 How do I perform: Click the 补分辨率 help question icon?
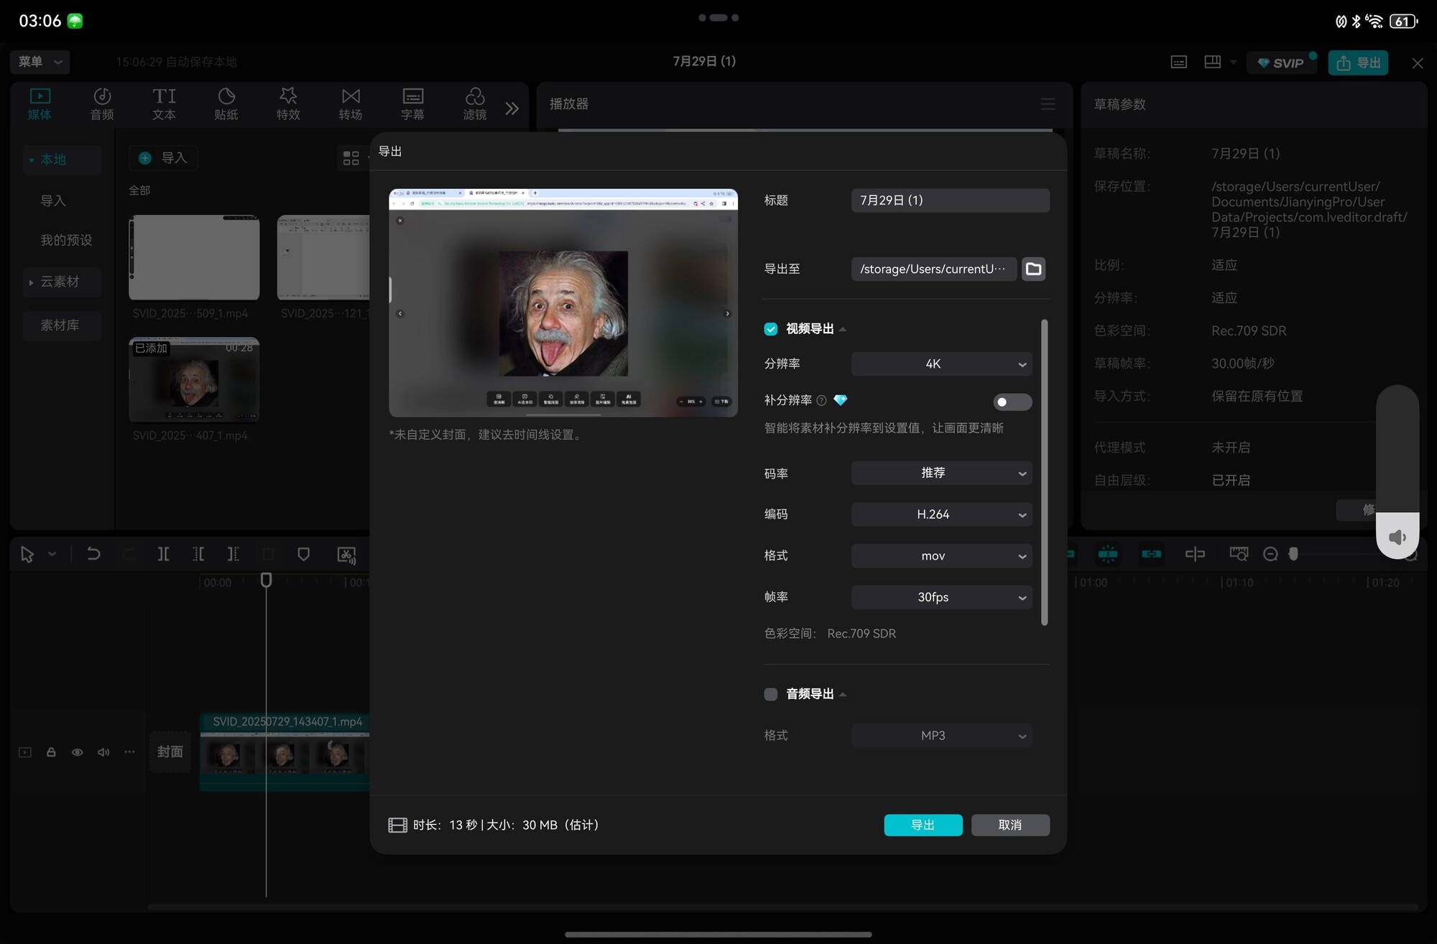(x=821, y=401)
